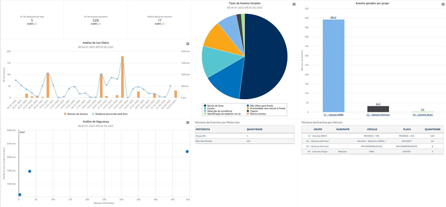Click the Número de Eventos por Veículo title
The width and height of the screenshot is (446, 207).
tap(322, 122)
